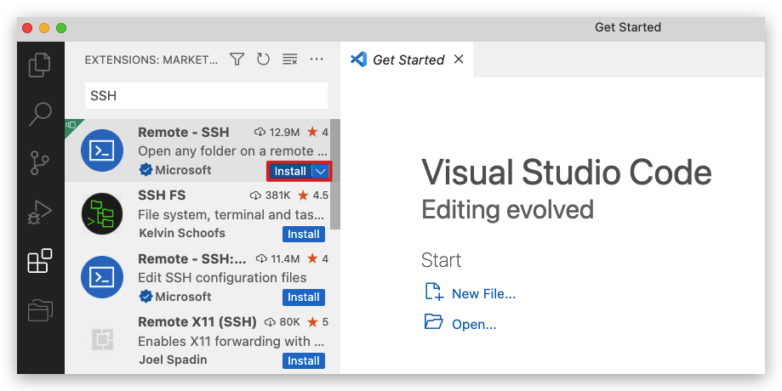782x391 pixels.
Task: Select the Remote X11 (SSH) title
Action: click(x=197, y=322)
